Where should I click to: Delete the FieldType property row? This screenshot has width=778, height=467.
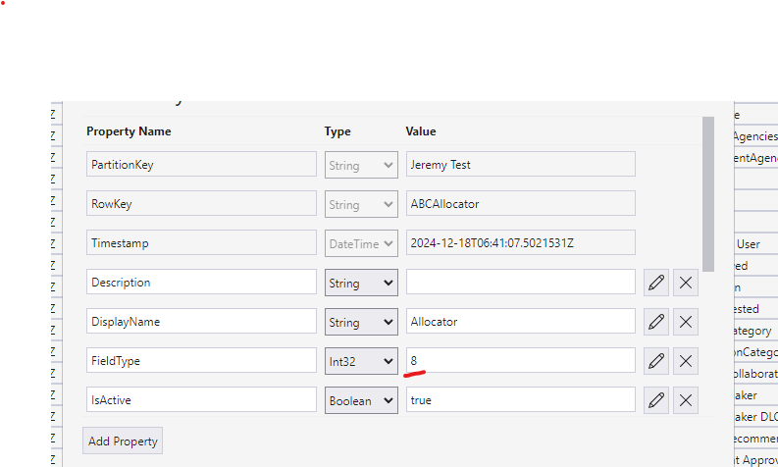[x=686, y=361]
